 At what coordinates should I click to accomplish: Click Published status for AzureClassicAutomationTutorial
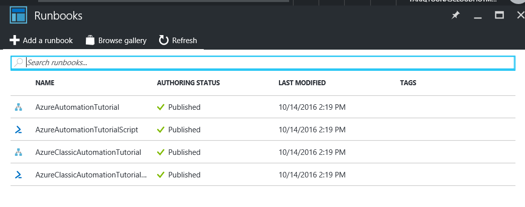coord(185,152)
